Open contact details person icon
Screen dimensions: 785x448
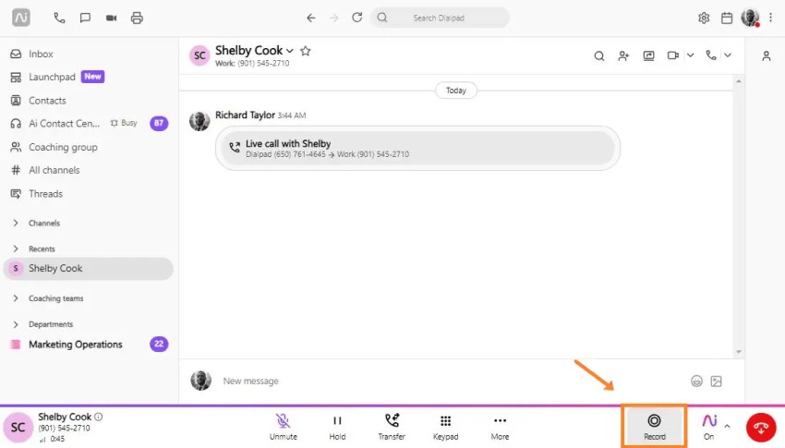(x=767, y=56)
